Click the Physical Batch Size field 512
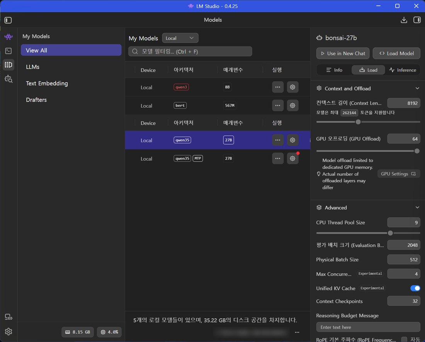This screenshot has width=425, height=342. pyautogui.click(x=404, y=259)
